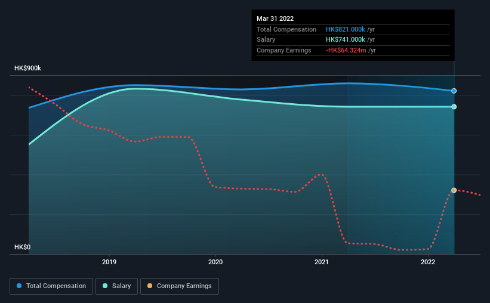The image size is (490, 303).
Task: Toggle the Company Earnings legend button
Action: tap(180, 286)
